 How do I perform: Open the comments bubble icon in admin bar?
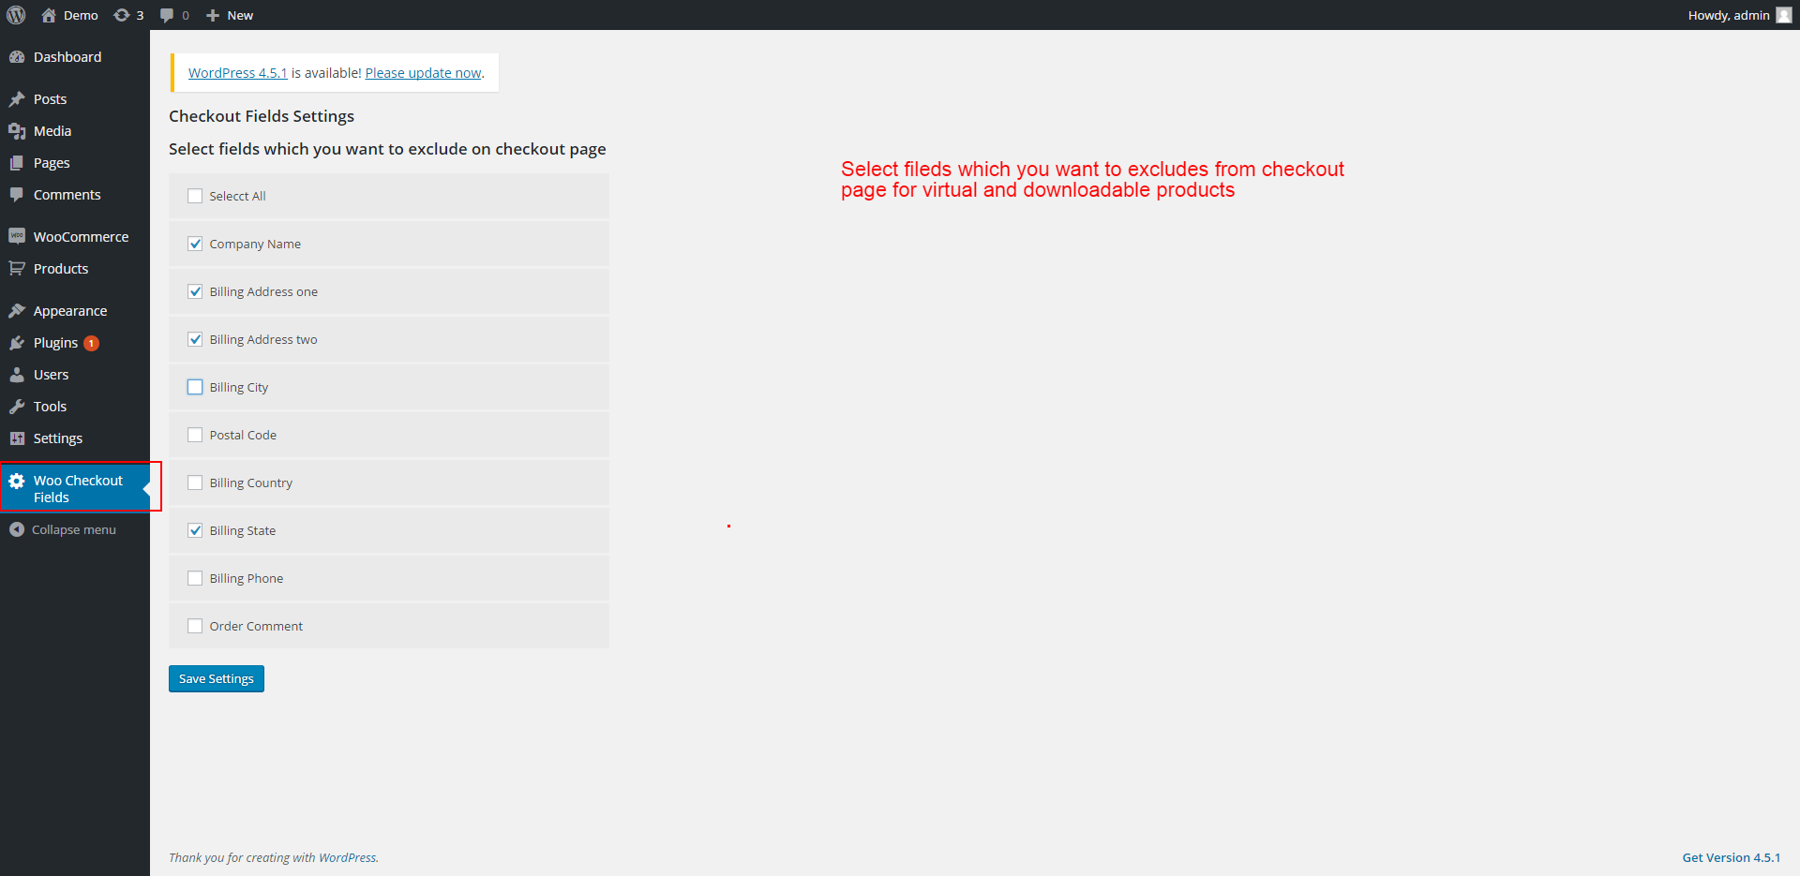167,15
